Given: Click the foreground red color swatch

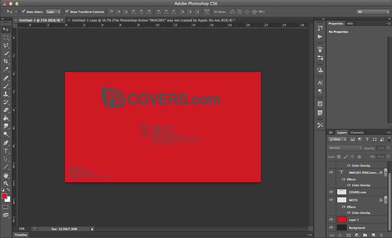Looking at the screenshot, I should 4,196.
